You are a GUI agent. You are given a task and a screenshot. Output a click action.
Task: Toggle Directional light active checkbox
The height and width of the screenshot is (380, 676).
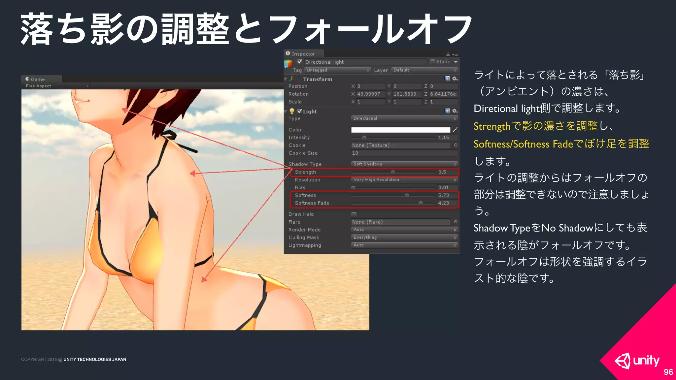[299, 62]
